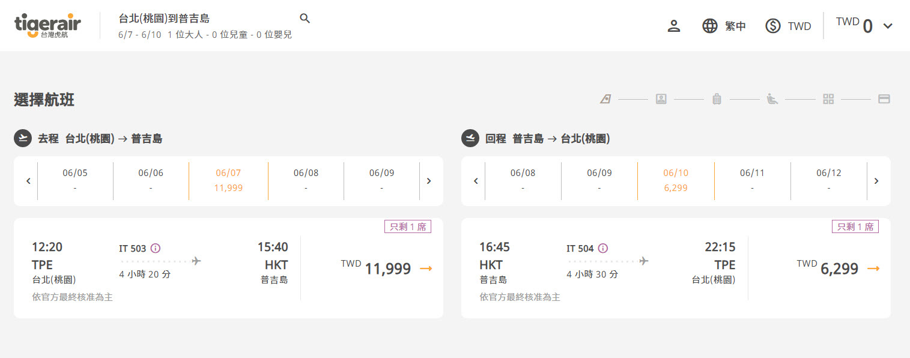
Task: Show later outbound dates with right chevron
Action: [x=428, y=181]
